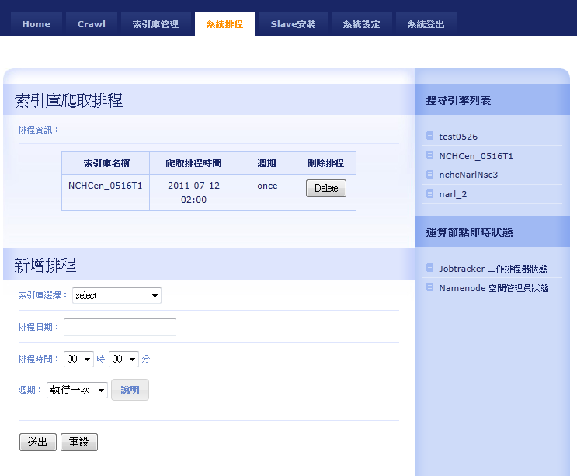Open the 系統設定 tab
Viewport: 577px width, 476px height.
coord(361,24)
